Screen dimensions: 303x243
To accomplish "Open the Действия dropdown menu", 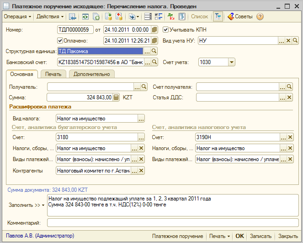I will pos(50,16).
